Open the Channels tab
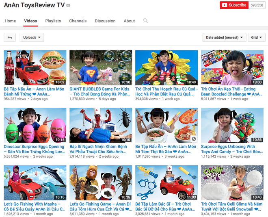The width and height of the screenshot is (268, 217). click(x=78, y=21)
